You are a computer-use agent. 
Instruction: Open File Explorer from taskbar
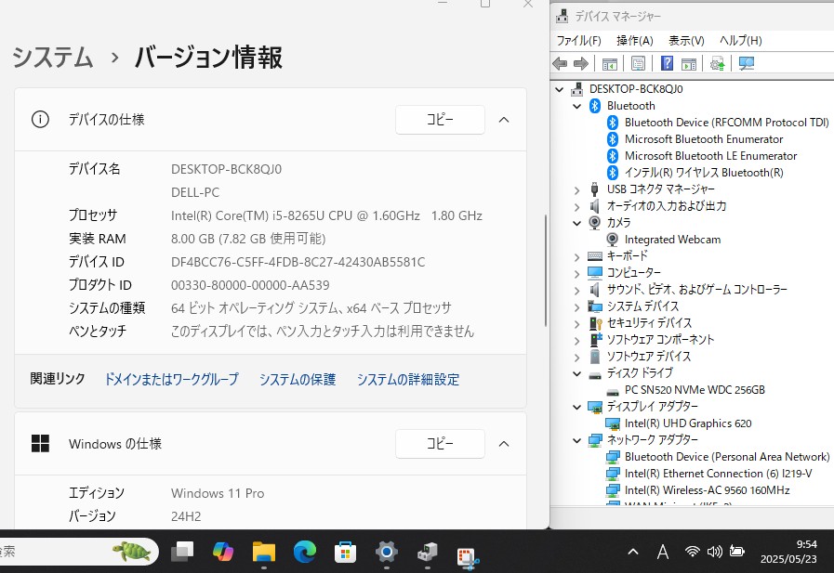pyautogui.click(x=264, y=552)
